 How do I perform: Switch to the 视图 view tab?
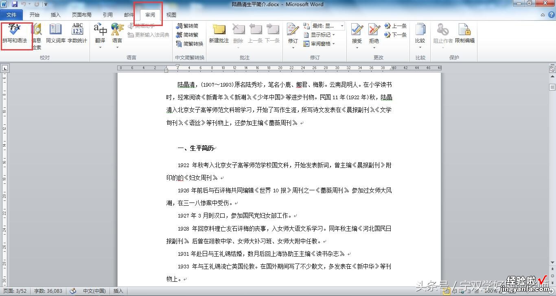[171, 15]
